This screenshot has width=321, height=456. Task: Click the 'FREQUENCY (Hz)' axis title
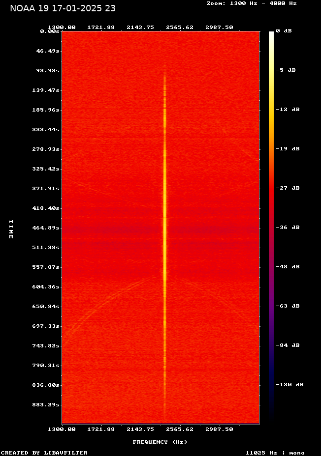click(x=160, y=442)
